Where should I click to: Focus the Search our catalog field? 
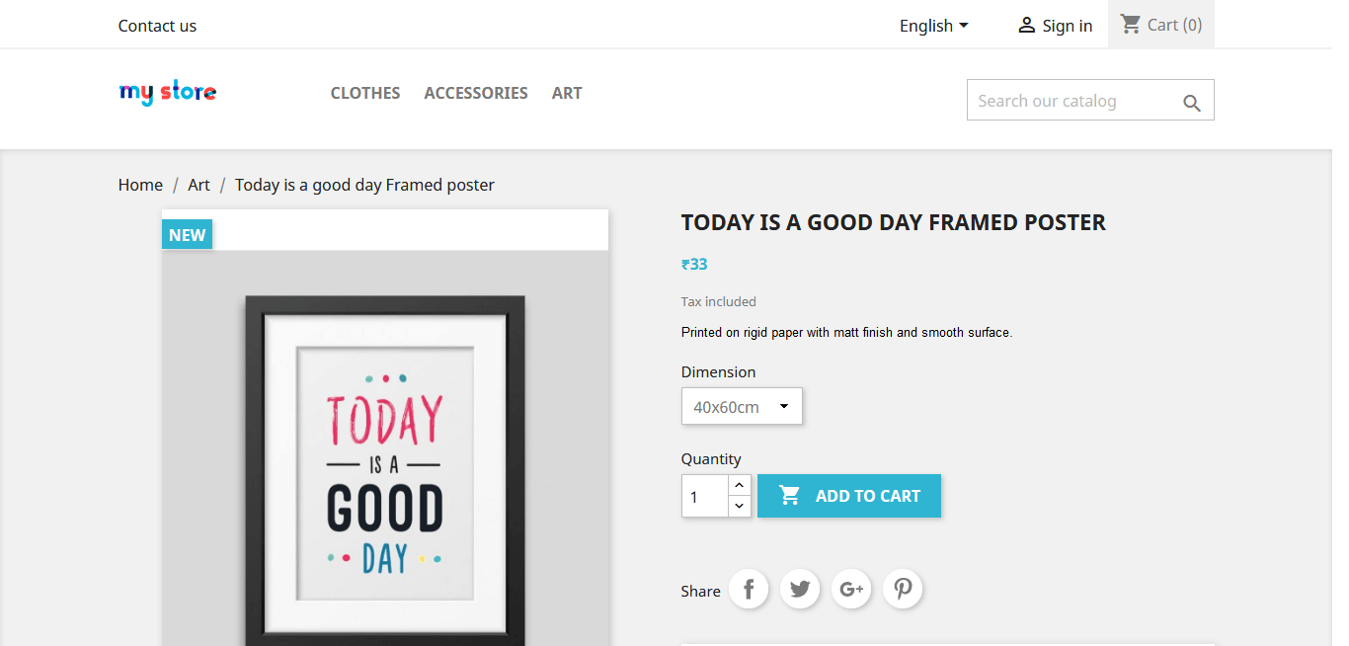(1071, 101)
